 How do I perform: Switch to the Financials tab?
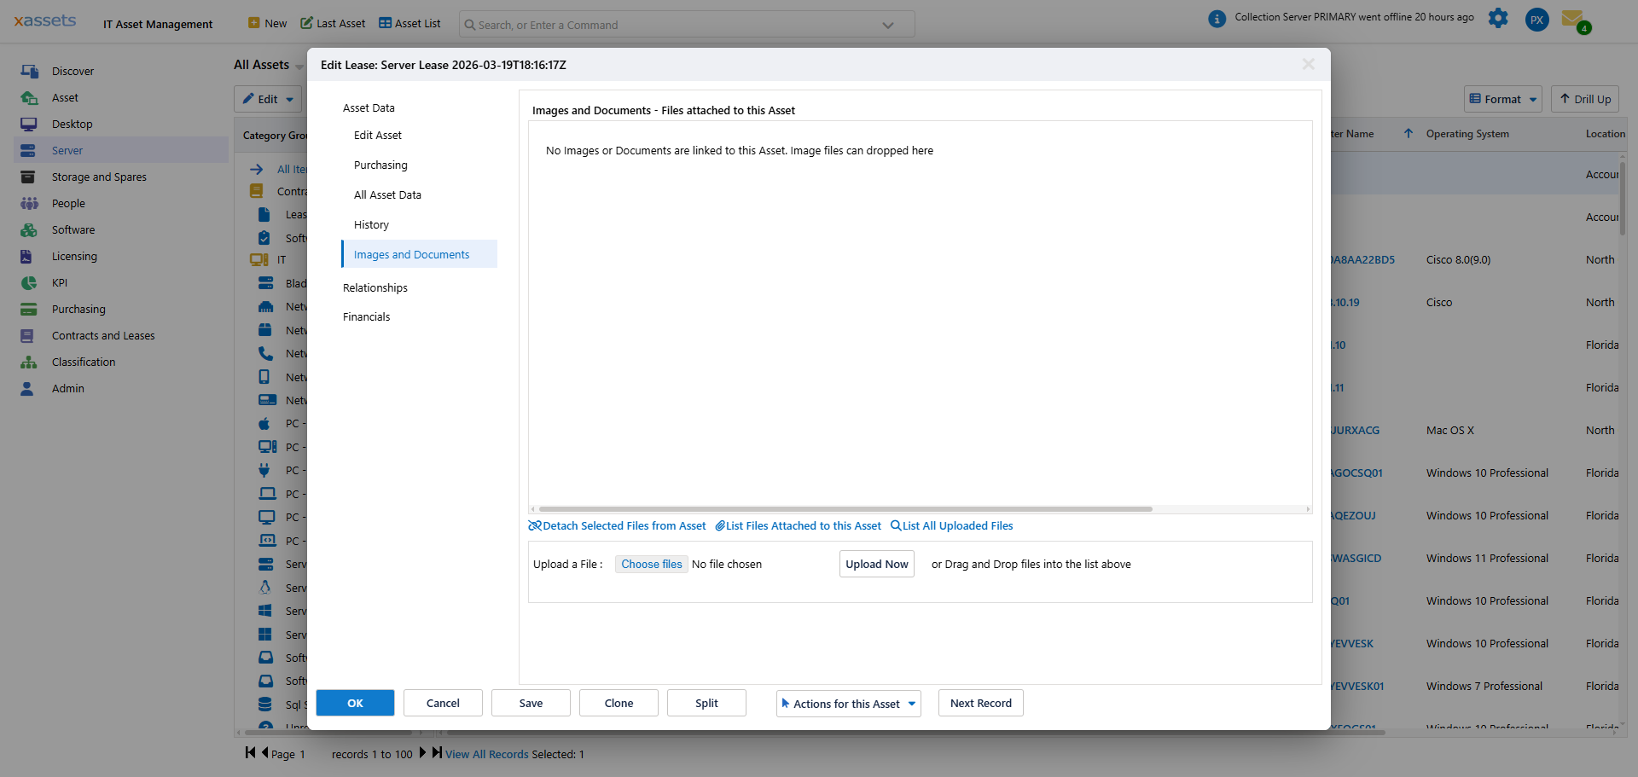point(366,316)
